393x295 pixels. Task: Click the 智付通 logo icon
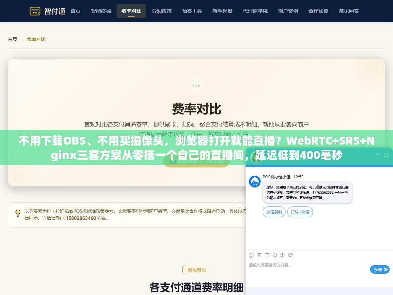click(35, 11)
